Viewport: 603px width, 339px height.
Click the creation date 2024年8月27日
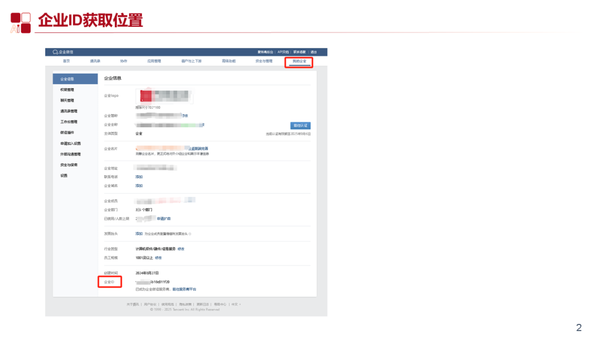tap(147, 273)
